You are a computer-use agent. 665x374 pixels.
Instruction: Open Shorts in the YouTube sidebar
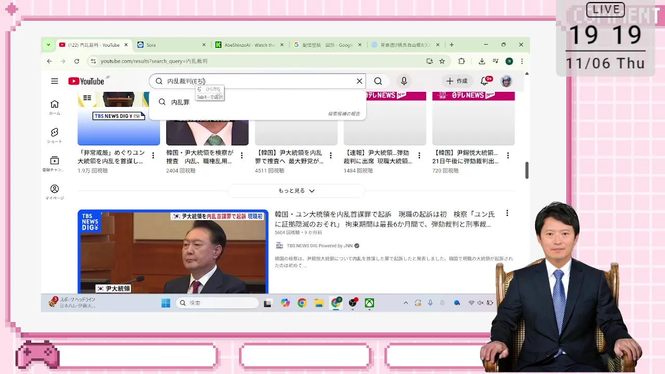coord(55,136)
